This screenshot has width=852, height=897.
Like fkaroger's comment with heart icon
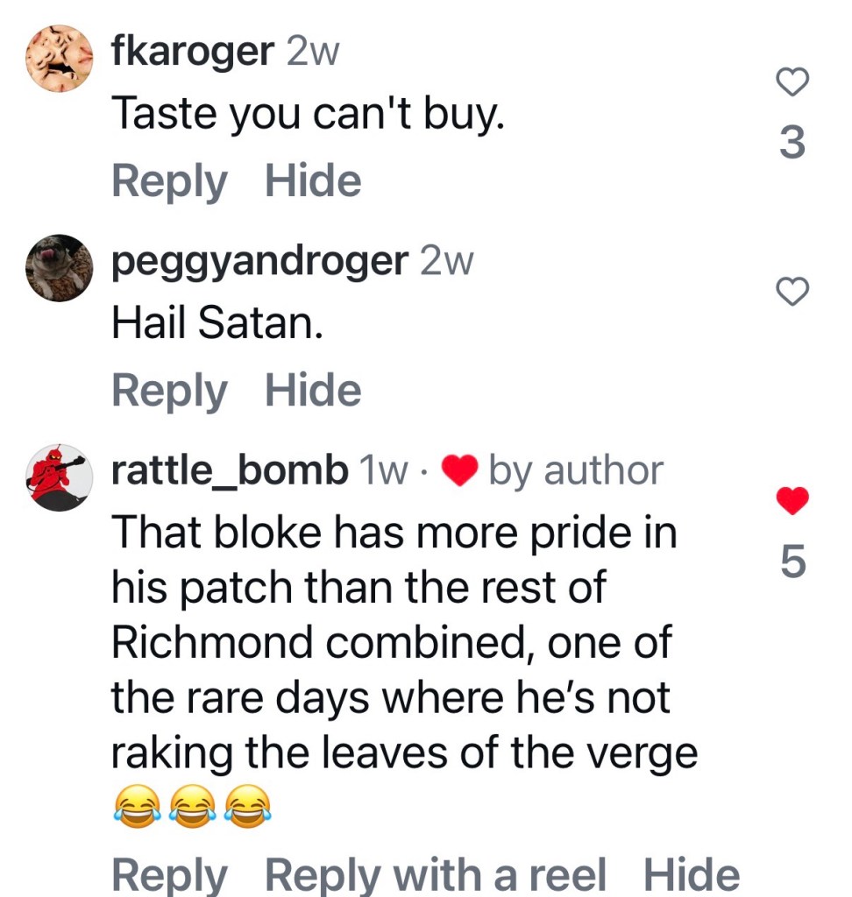(x=792, y=81)
